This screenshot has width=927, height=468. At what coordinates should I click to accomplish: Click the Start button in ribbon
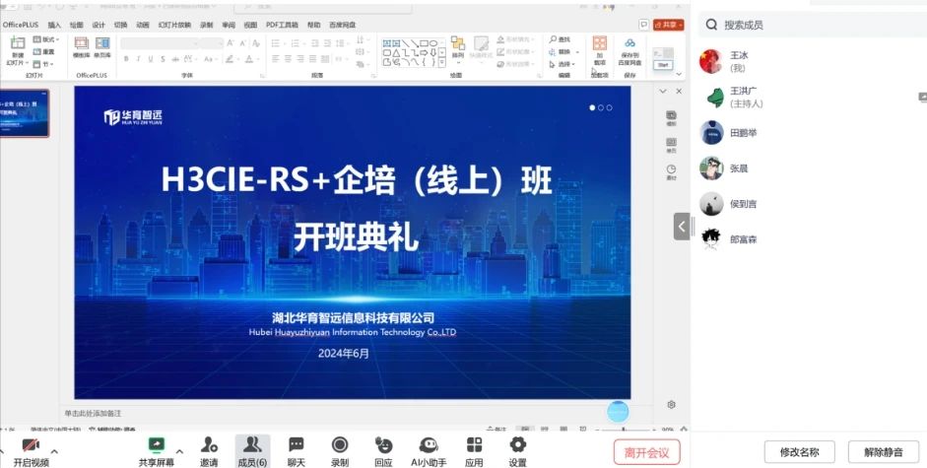click(x=663, y=64)
